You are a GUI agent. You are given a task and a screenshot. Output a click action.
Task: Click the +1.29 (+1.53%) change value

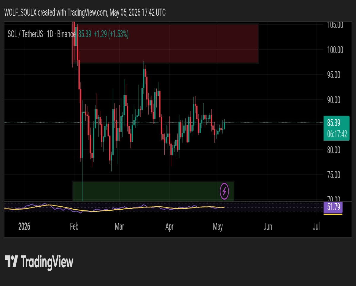click(111, 34)
